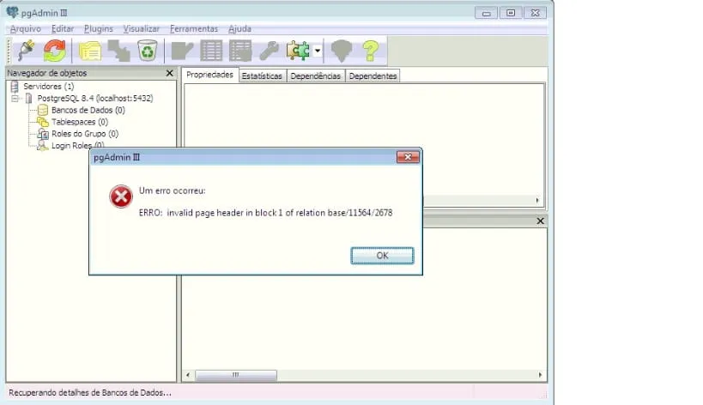The image size is (703, 405).
Task: Open the SQL query tool icon
Action: tap(182, 51)
